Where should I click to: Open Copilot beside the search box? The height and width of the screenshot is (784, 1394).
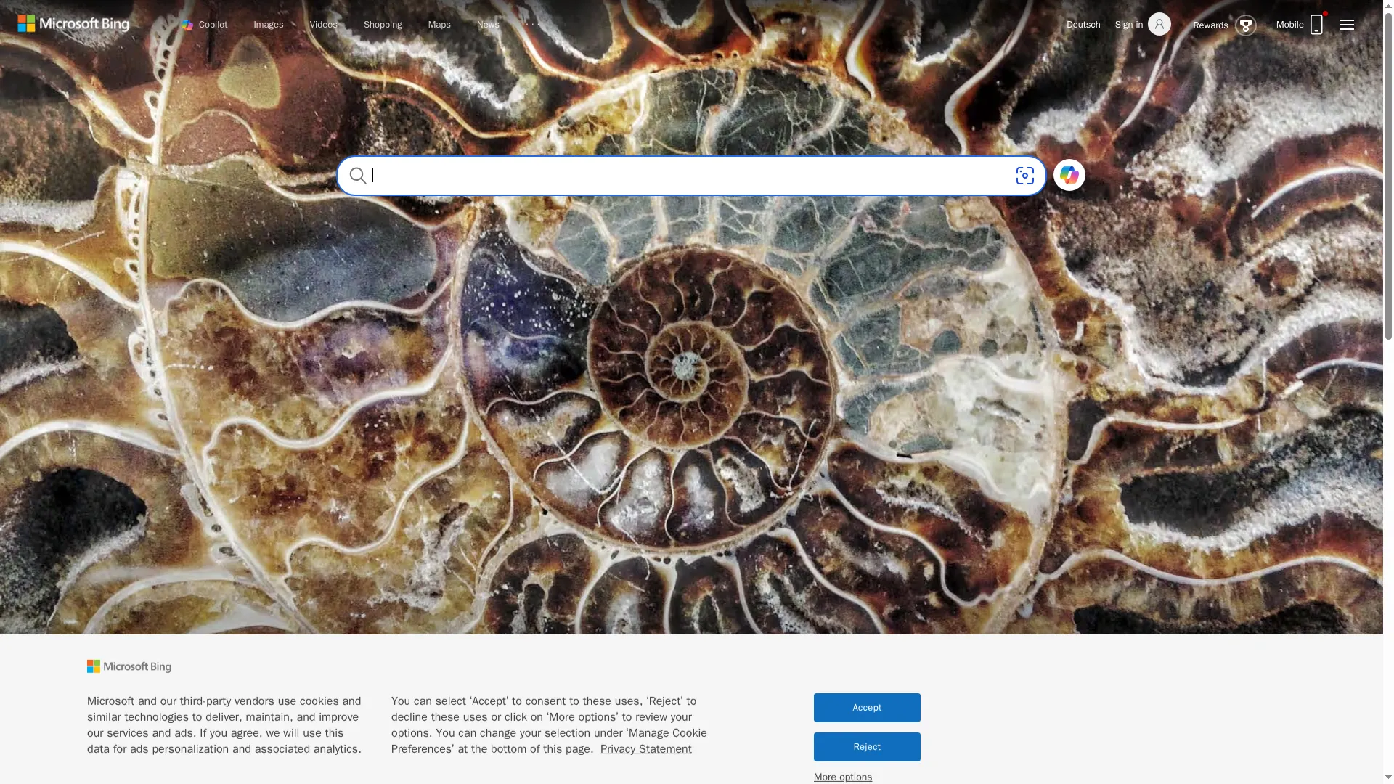pos(1069,175)
